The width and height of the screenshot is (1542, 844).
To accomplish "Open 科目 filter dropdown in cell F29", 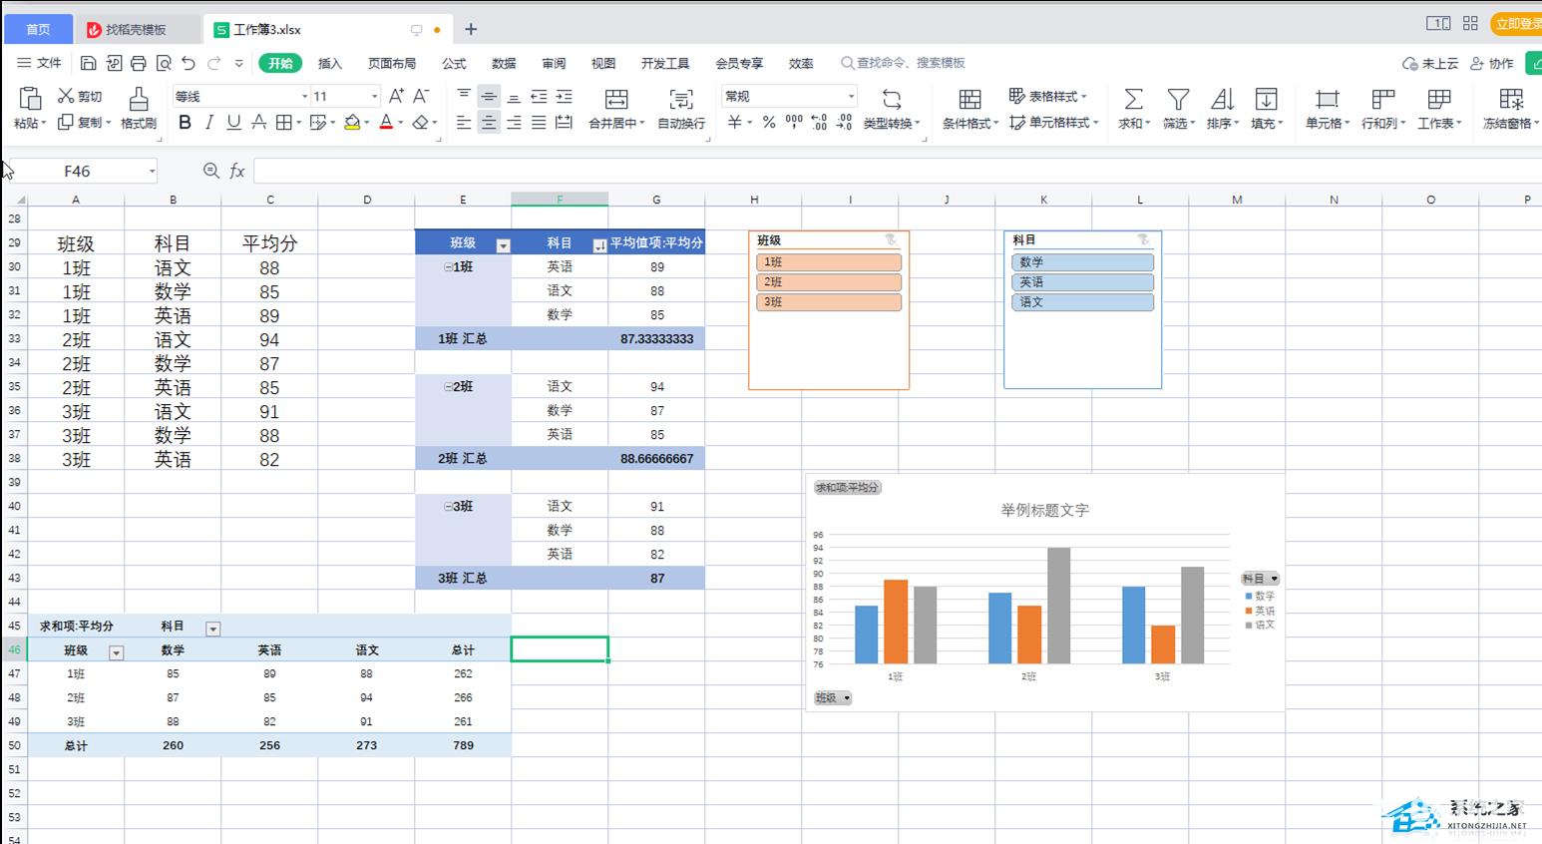I will (x=599, y=245).
